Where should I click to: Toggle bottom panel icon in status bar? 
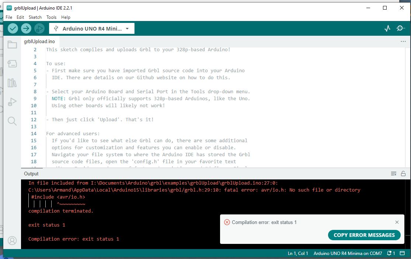pos(402,253)
